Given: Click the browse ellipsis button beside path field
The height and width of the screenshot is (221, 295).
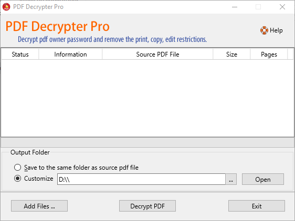Looking at the screenshot, I should (231, 179).
